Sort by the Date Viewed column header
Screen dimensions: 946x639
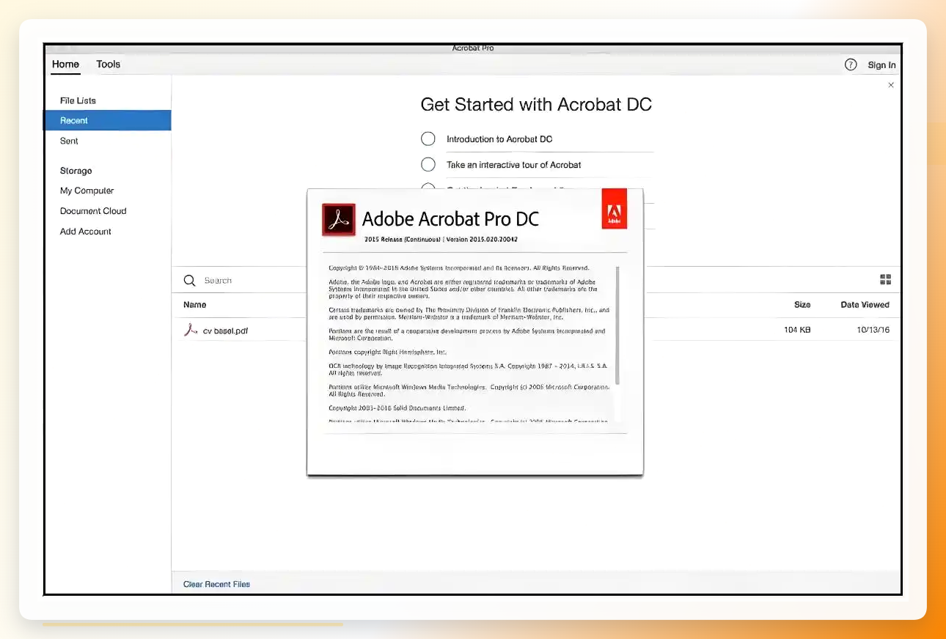pos(865,305)
